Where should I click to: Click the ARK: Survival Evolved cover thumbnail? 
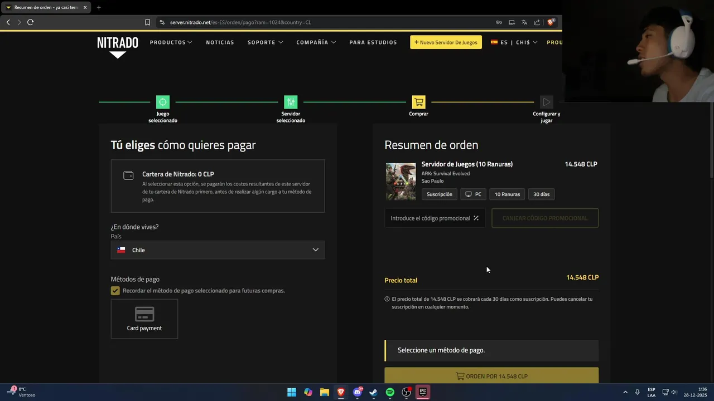401,181
